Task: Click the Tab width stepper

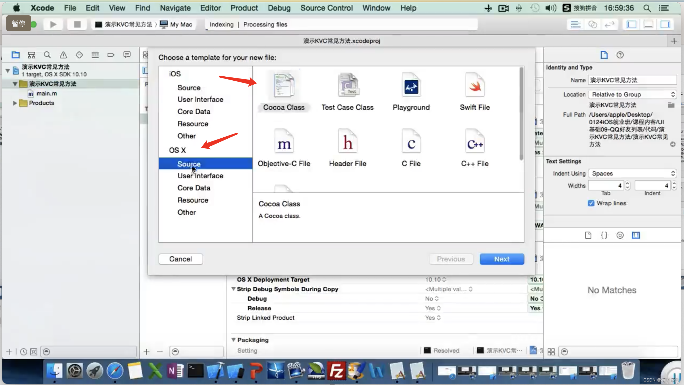Action: point(628,185)
